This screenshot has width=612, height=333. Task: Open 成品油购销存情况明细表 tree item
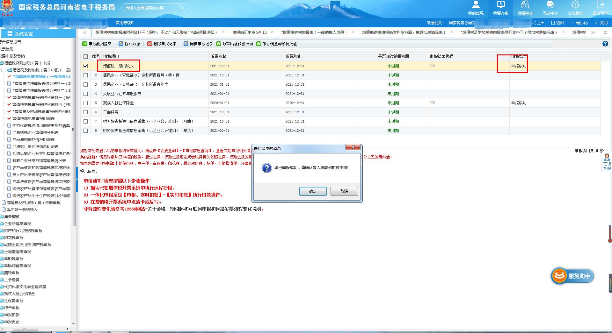click(33, 140)
